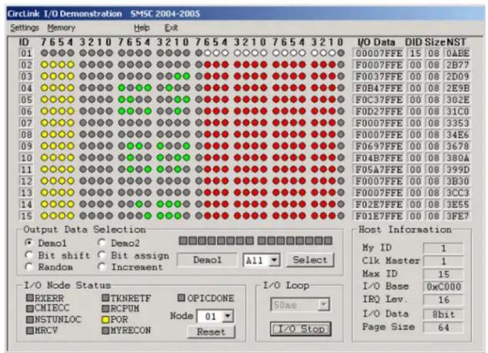Click the Max ID value 15
The image size is (488, 353).
(443, 274)
